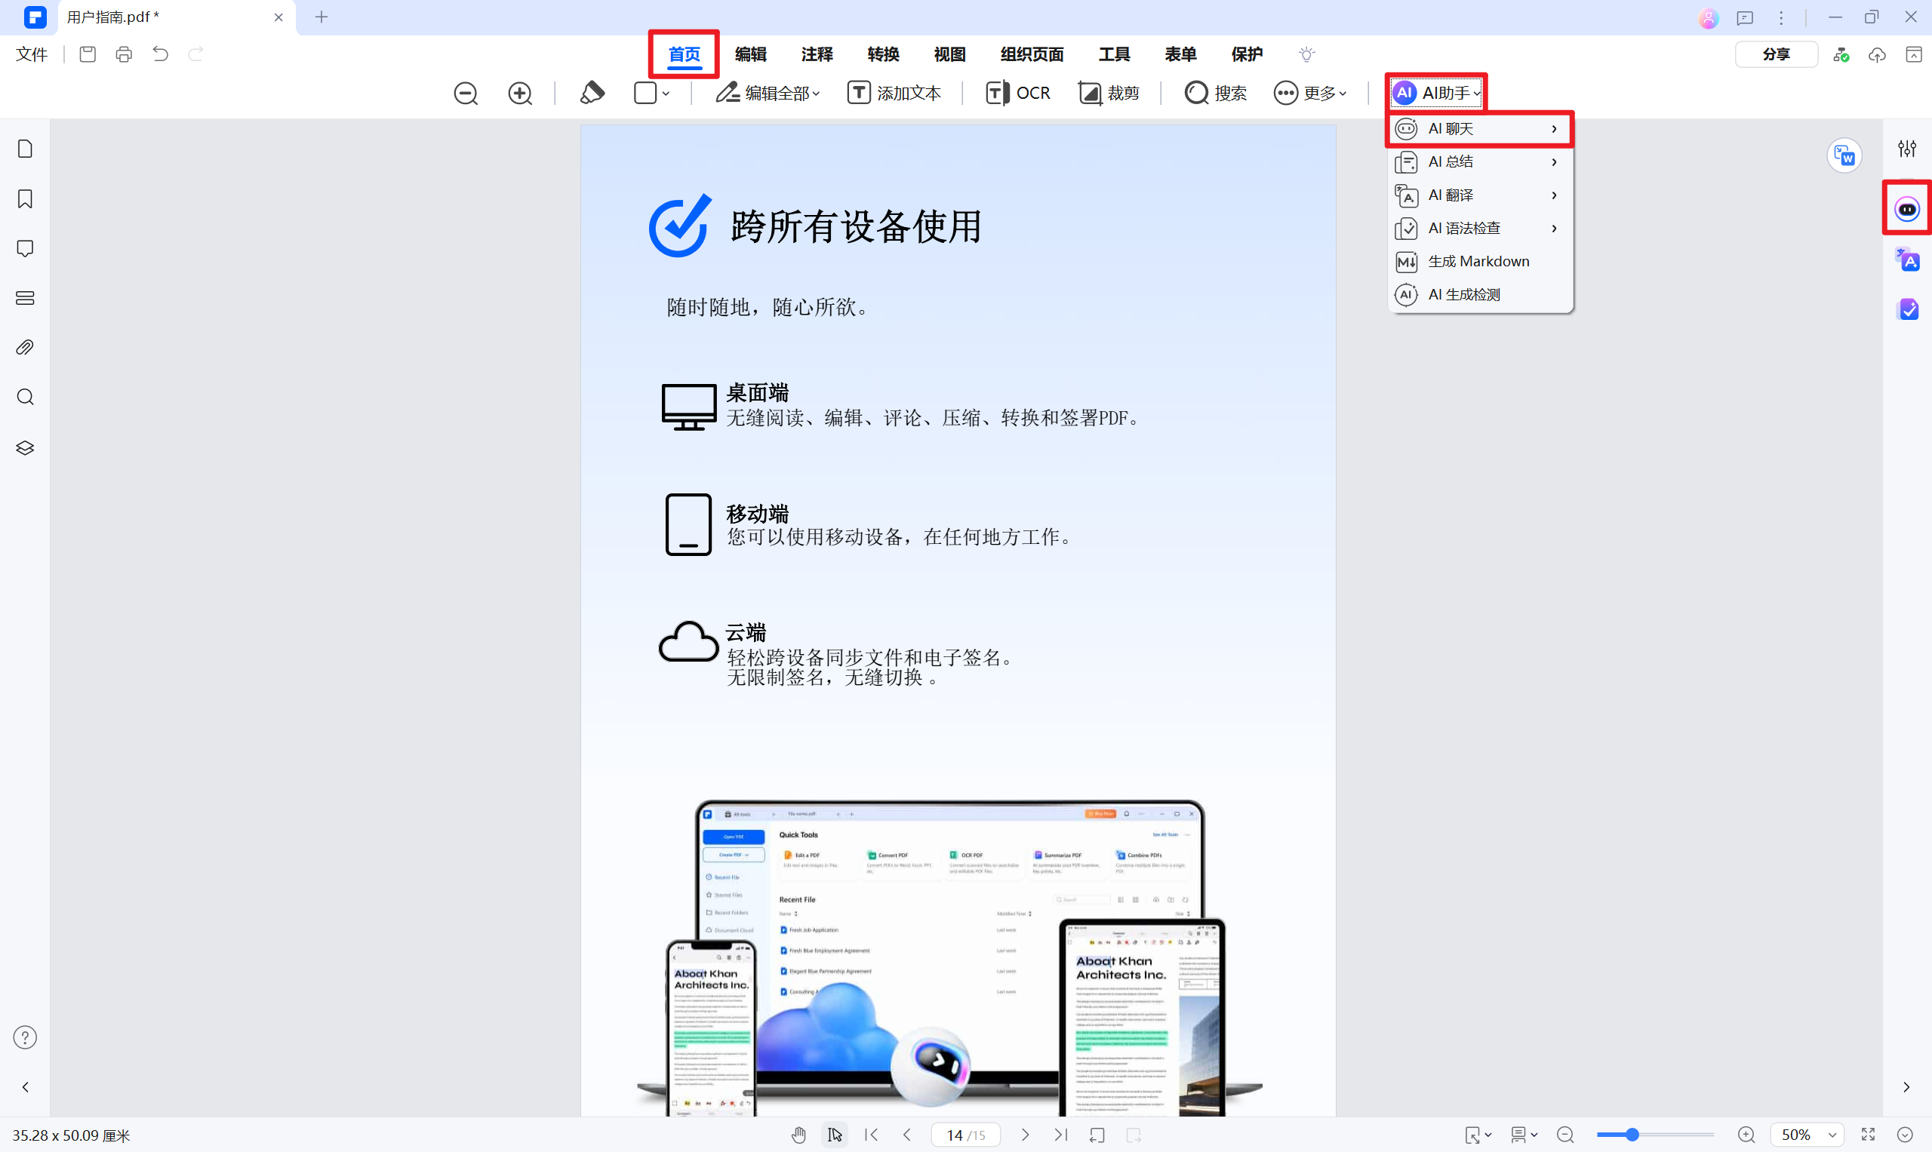Click the convert to Word floating icon
The width and height of the screenshot is (1932, 1152).
point(1845,156)
